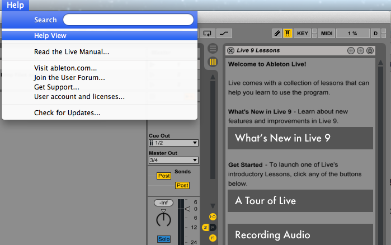
Task: Open What's New in Live 9 lesson
Action: tap(300, 138)
